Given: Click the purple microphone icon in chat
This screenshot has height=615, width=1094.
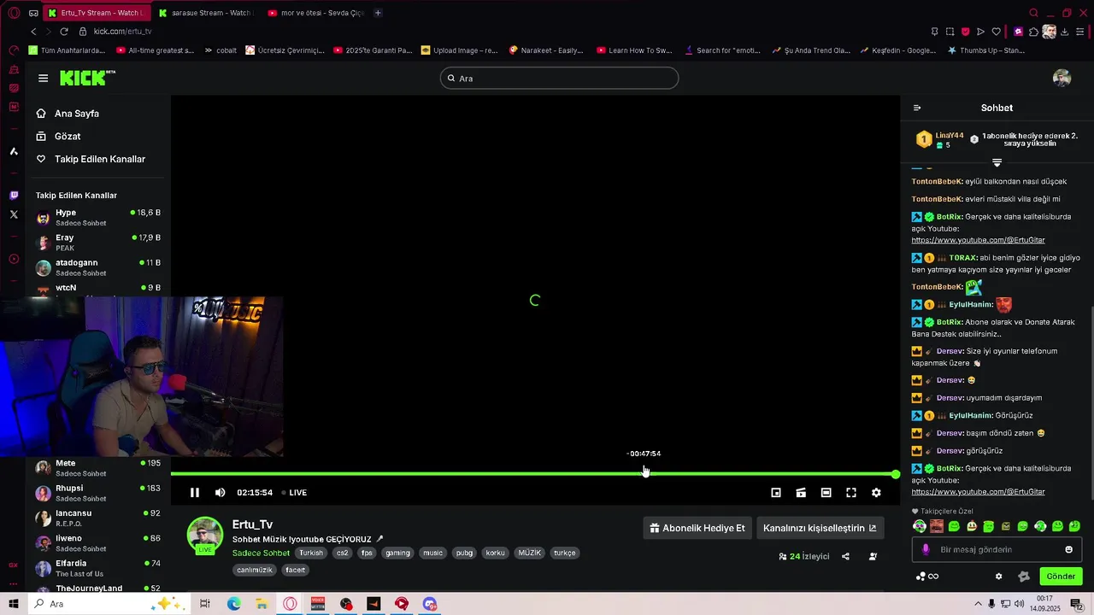Looking at the screenshot, I should tap(926, 549).
